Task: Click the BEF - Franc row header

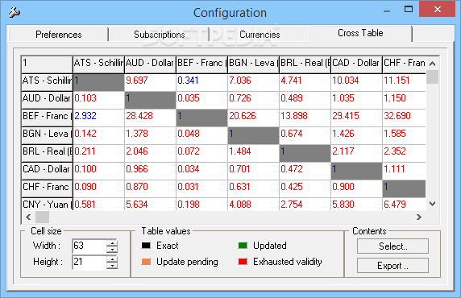Action: click(x=47, y=118)
